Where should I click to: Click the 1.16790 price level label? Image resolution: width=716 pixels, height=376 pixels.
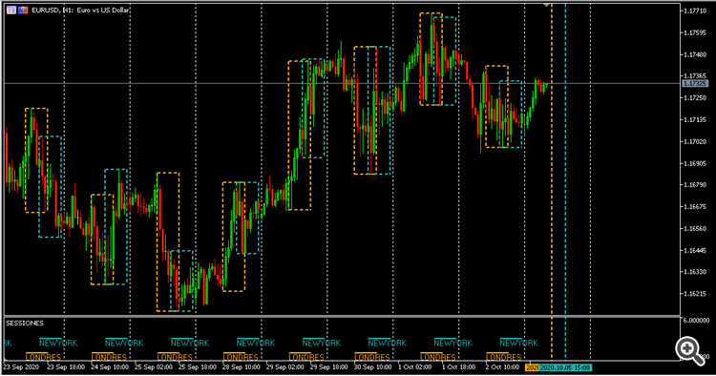click(695, 185)
